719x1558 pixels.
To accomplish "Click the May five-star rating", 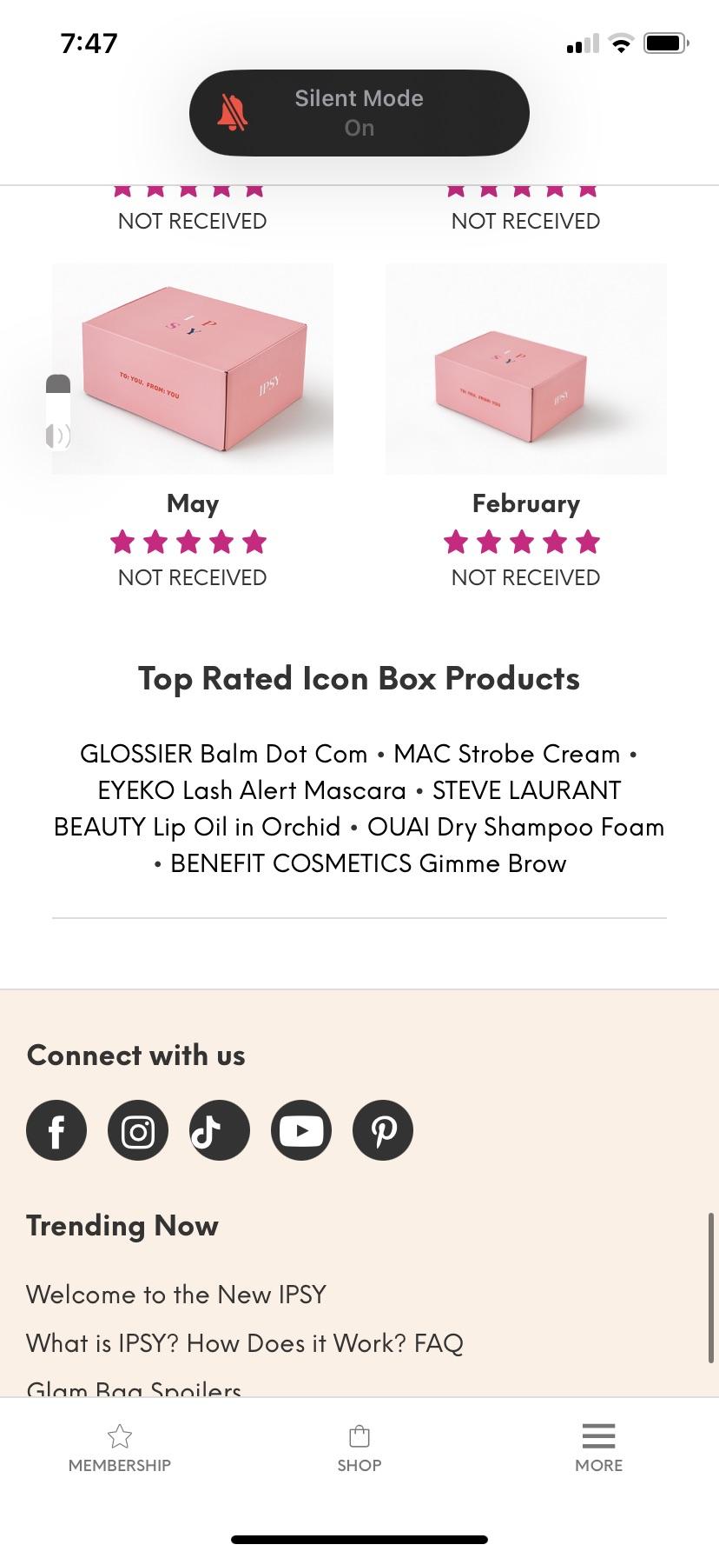I will [x=188, y=543].
